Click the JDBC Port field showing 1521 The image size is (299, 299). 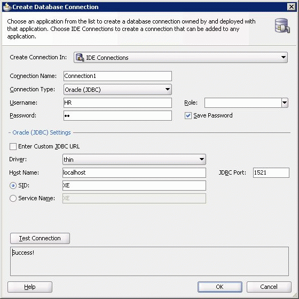click(271, 172)
